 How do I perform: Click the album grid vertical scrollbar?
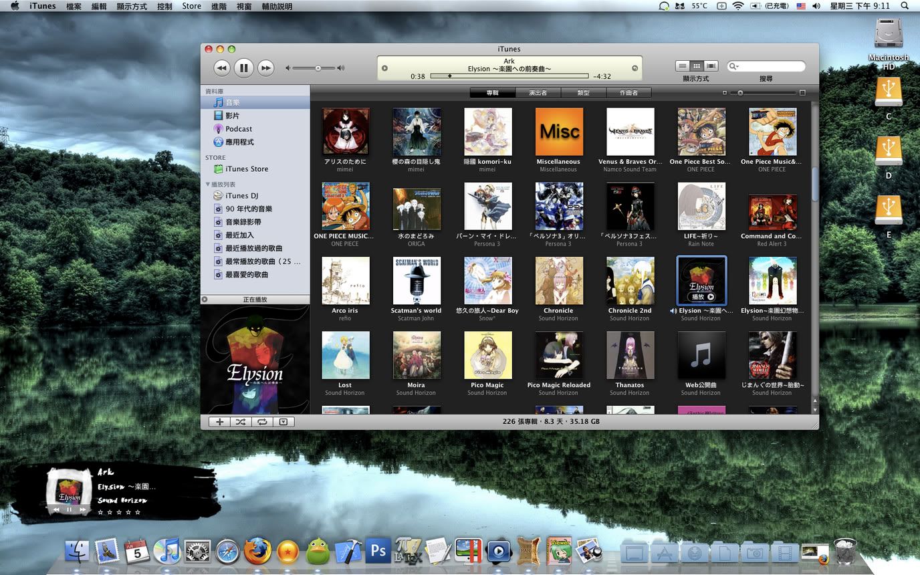(815, 184)
